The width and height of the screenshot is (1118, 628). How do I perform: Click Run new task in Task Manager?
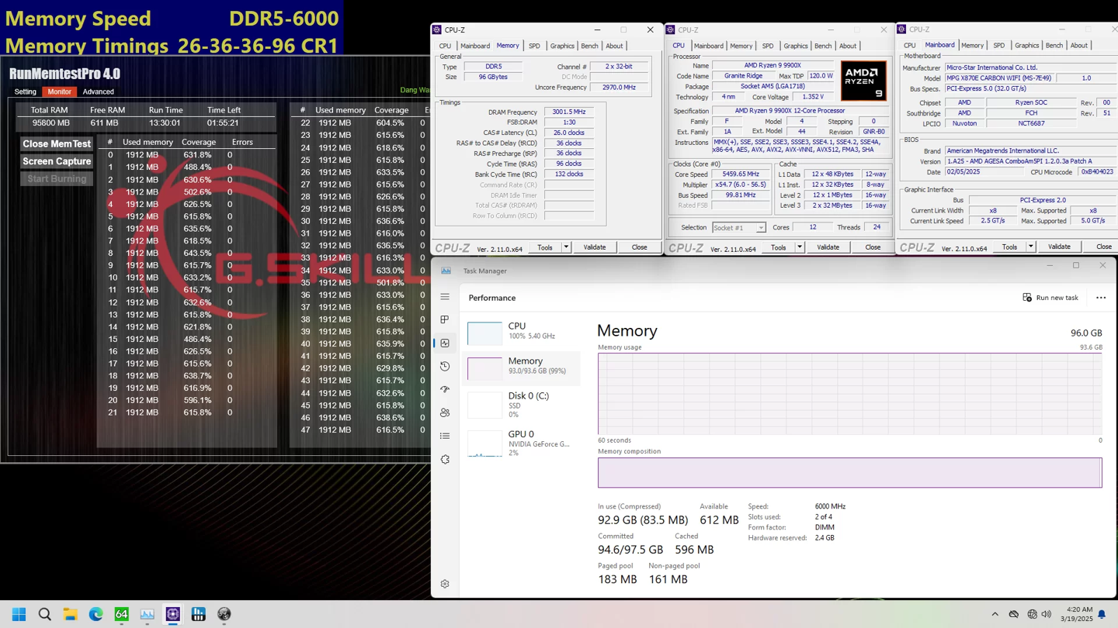pyautogui.click(x=1050, y=297)
